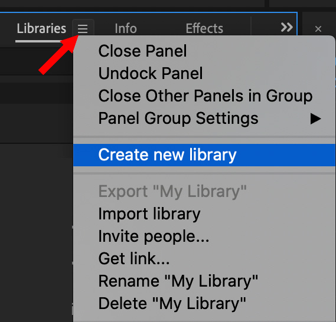Screen dimensions: 336x322
Task: Open Panel Group Settings submenu
Action: point(204,119)
